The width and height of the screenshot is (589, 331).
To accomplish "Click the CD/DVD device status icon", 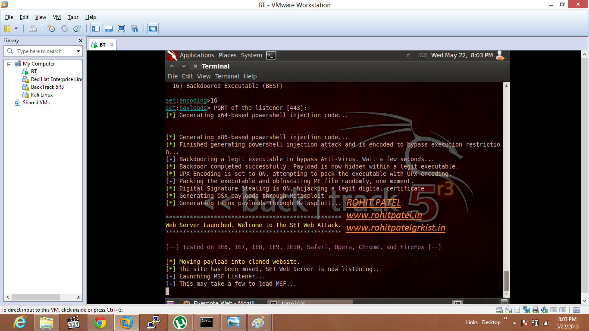I will pos(508,310).
